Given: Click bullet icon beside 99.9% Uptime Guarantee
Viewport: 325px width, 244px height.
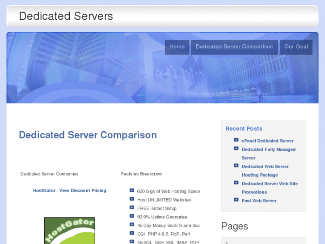Looking at the screenshot, I should click(x=132, y=216).
